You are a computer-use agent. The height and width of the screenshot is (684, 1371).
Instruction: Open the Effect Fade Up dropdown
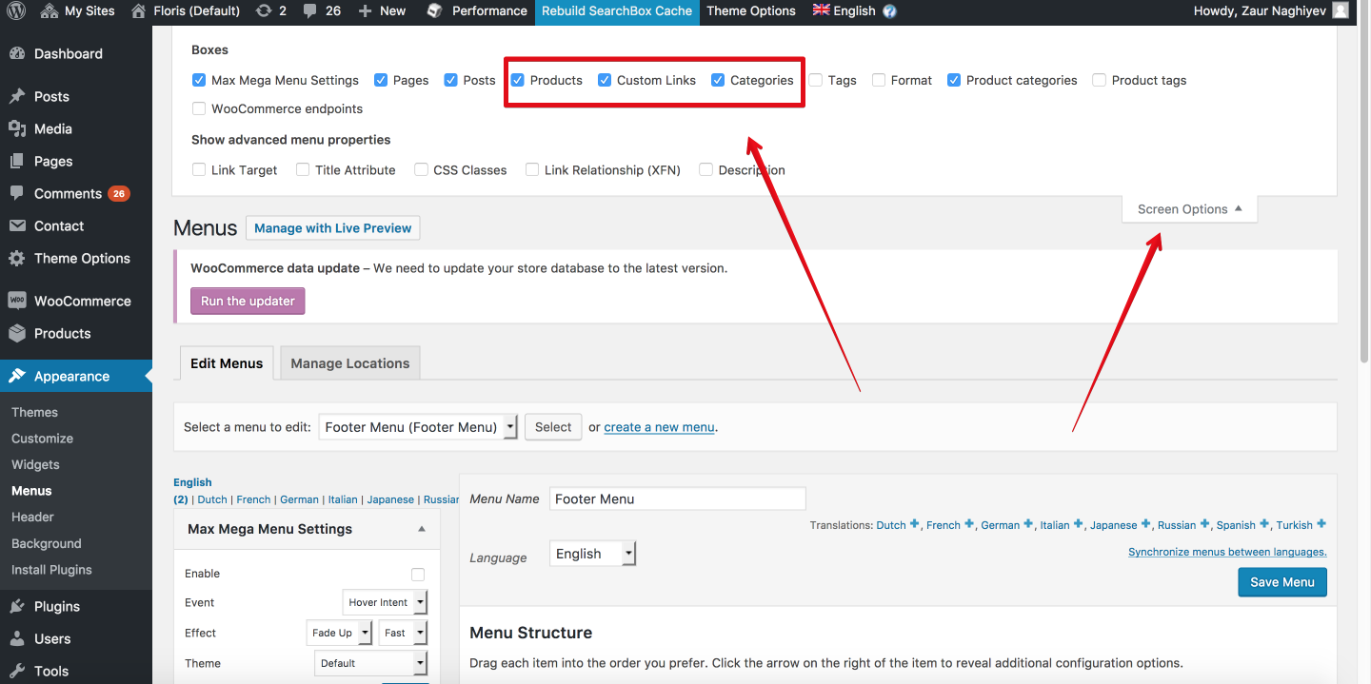tap(339, 633)
